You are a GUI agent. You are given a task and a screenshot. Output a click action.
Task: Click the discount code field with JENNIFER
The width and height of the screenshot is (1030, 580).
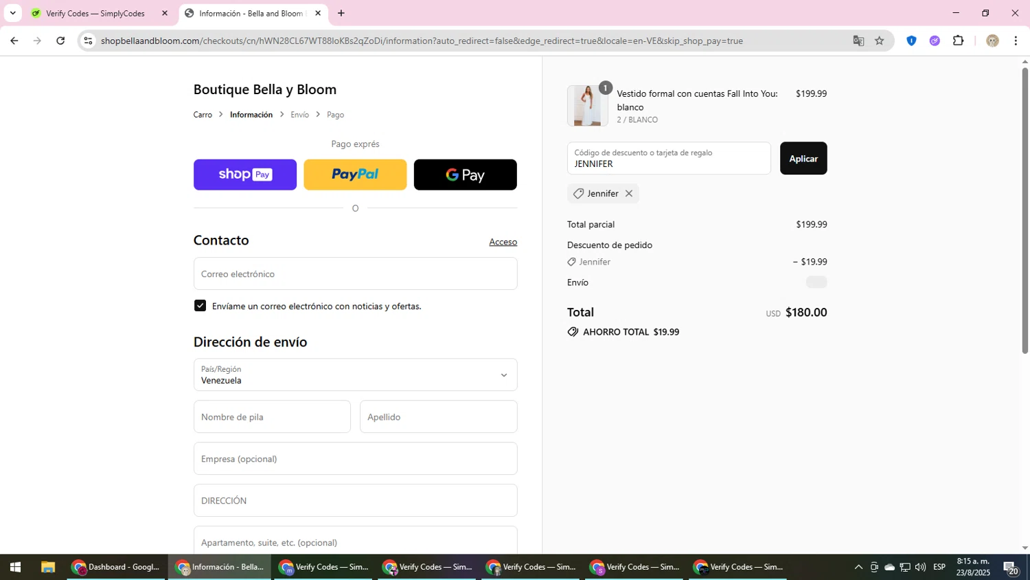pyautogui.click(x=669, y=158)
